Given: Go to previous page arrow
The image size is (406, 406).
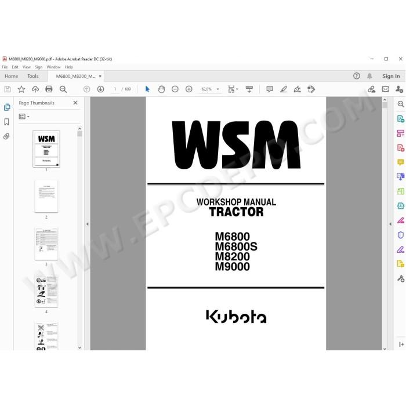Looking at the screenshot, I should 87,89.
